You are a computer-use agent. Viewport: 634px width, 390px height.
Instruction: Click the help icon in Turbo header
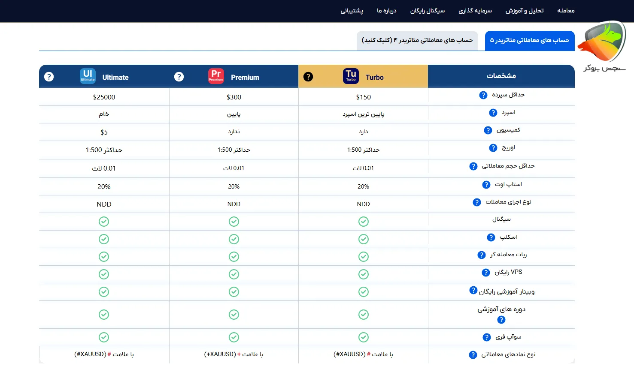click(x=308, y=77)
